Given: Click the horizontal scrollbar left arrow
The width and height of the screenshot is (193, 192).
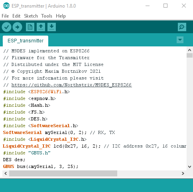Looking at the screenshot, I should coord(6,173).
